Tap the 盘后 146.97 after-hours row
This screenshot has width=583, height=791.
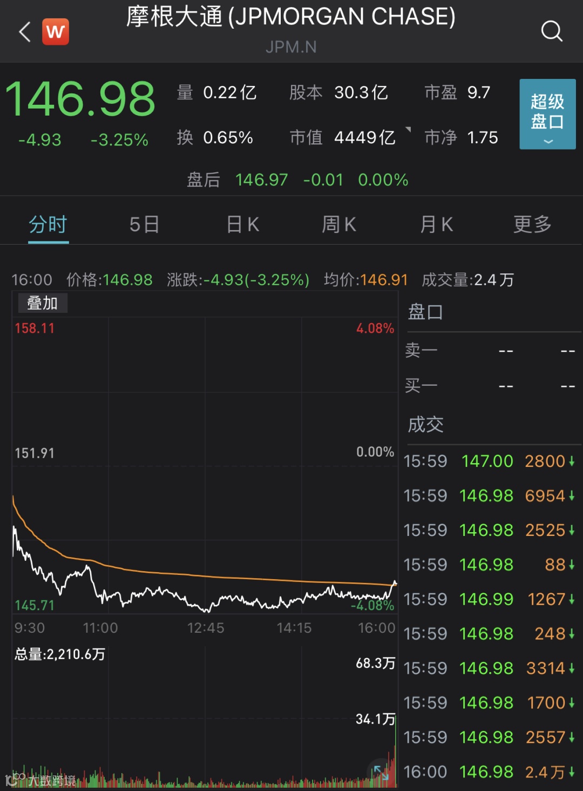coord(297,180)
